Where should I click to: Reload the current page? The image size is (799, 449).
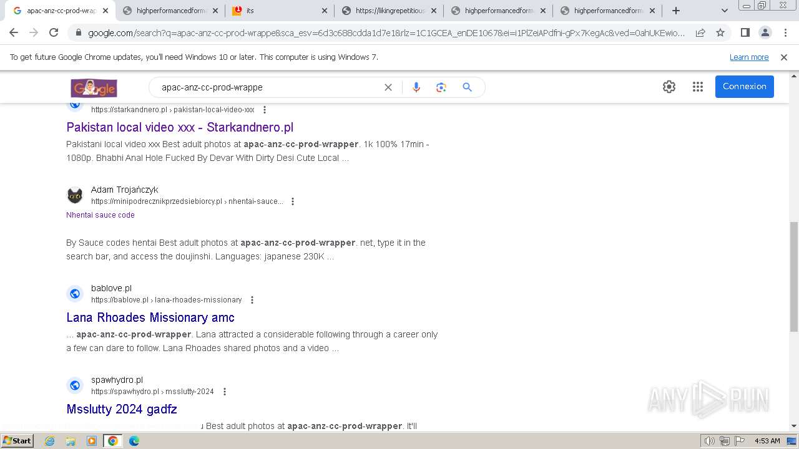click(54, 32)
